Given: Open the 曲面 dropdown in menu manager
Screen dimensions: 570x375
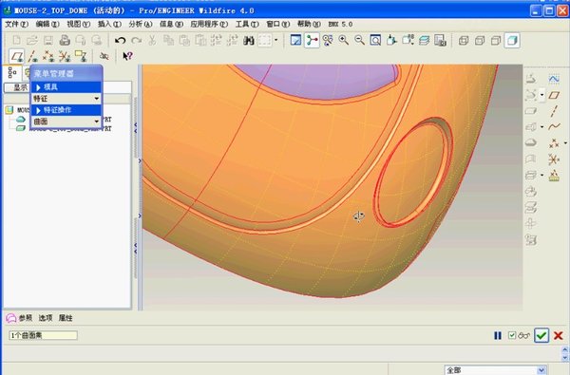Looking at the screenshot, I should (x=66, y=122).
